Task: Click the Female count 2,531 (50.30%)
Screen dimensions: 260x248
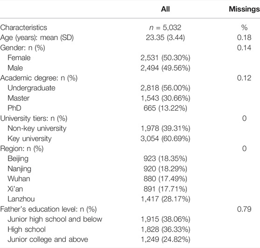Action: pyautogui.click(x=165, y=58)
